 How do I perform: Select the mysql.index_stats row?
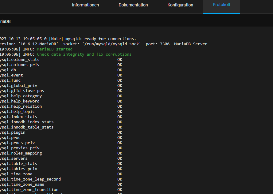[61, 117]
